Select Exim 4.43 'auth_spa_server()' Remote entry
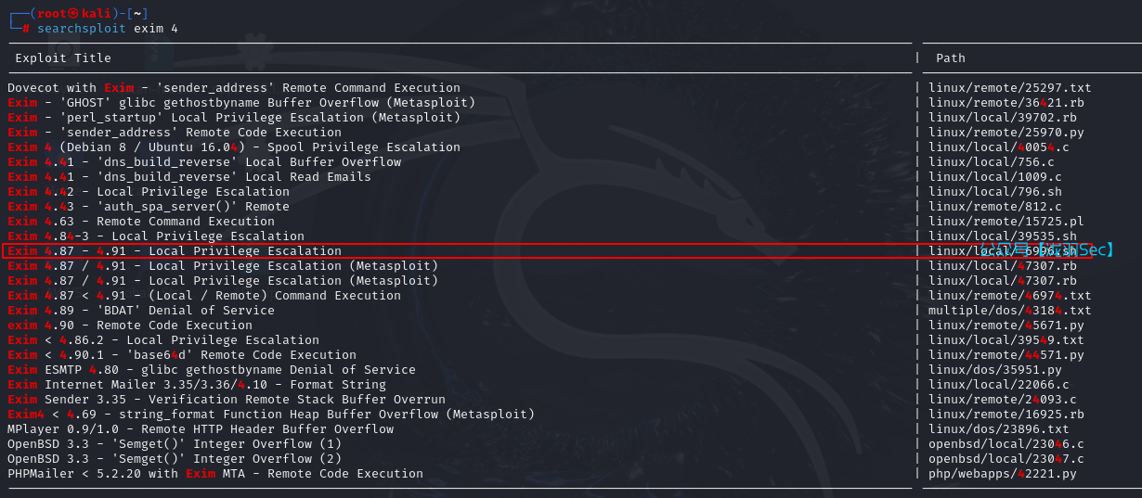Image resolution: width=1142 pixels, height=498 pixels. [x=149, y=207]
